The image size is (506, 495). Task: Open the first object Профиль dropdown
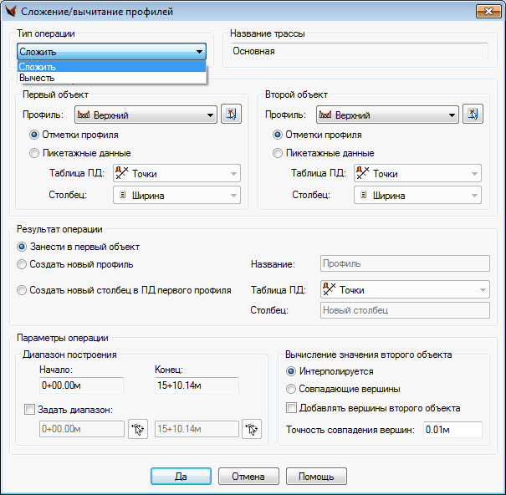(209, 115)
